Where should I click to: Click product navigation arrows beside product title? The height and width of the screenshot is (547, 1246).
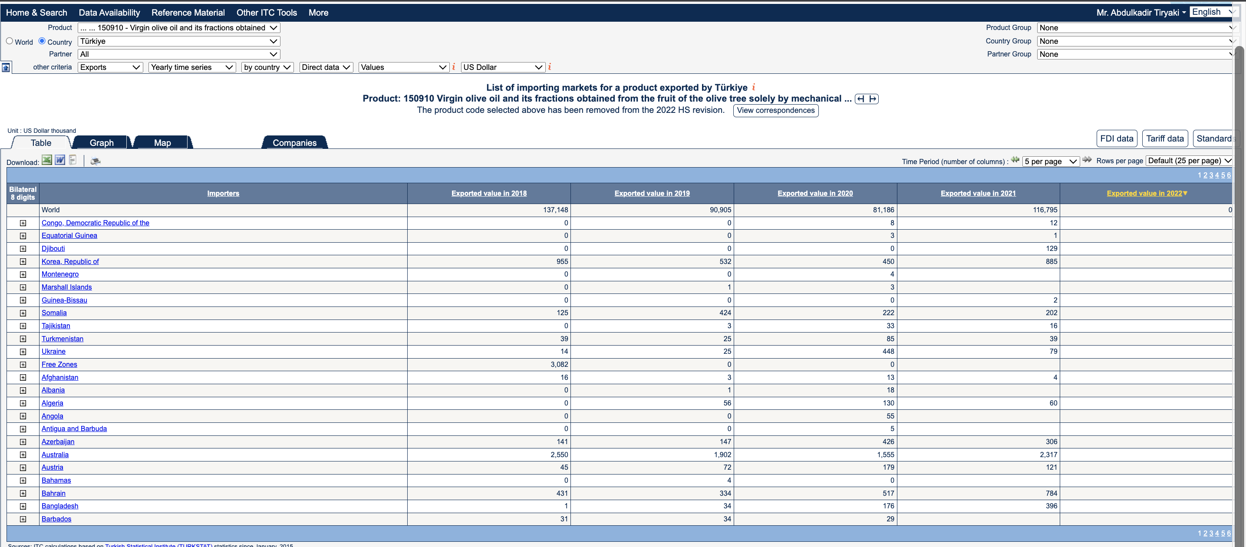click(866, 99)
